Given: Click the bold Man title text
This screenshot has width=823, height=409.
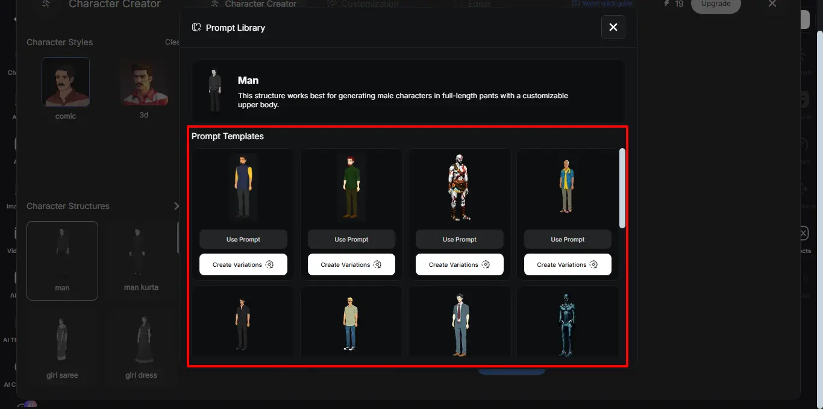Looking at the screenshot, I should [x=248, y=80].
